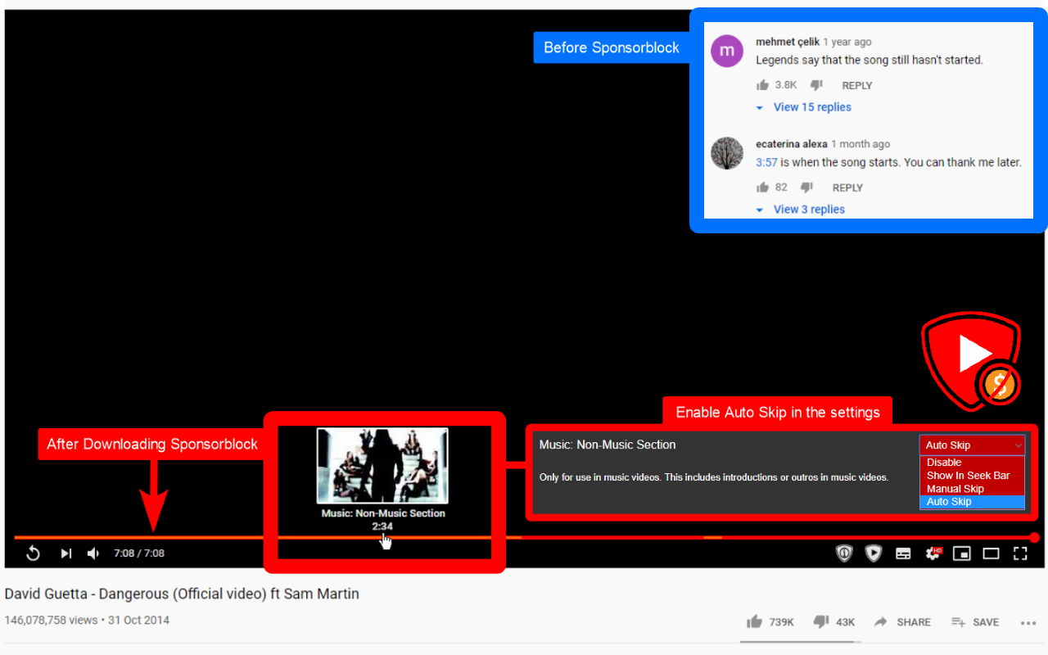Click SHARE below the video
1048x655 pixels.
pyautogui.click(x=912, y=621)
